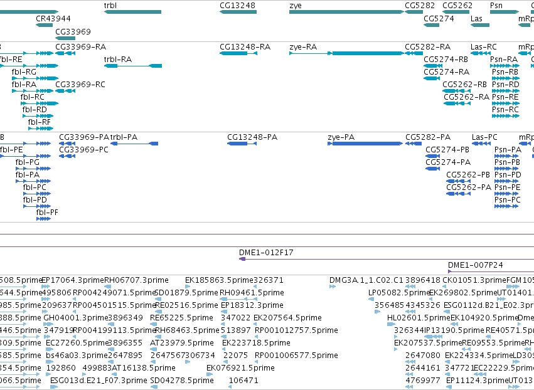Click protein CG5262-PA label
The width and height of the screenshot is (534, 390).
469,187
